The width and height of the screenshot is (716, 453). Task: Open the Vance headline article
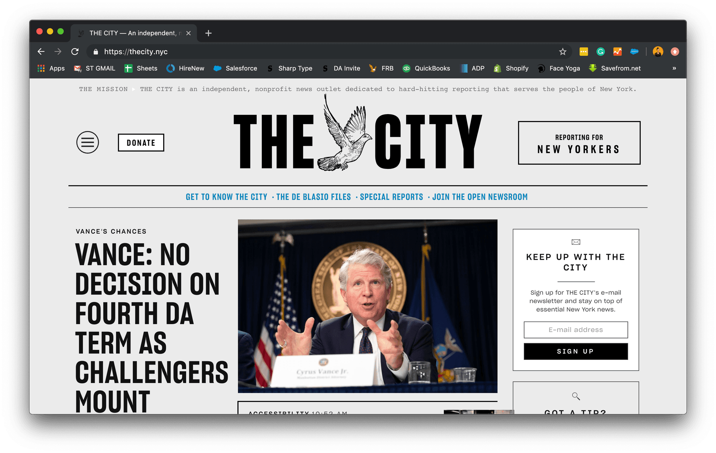(151, 328)
